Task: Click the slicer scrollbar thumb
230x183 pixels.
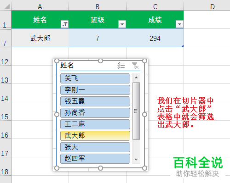Action: [x=136, y=111]
